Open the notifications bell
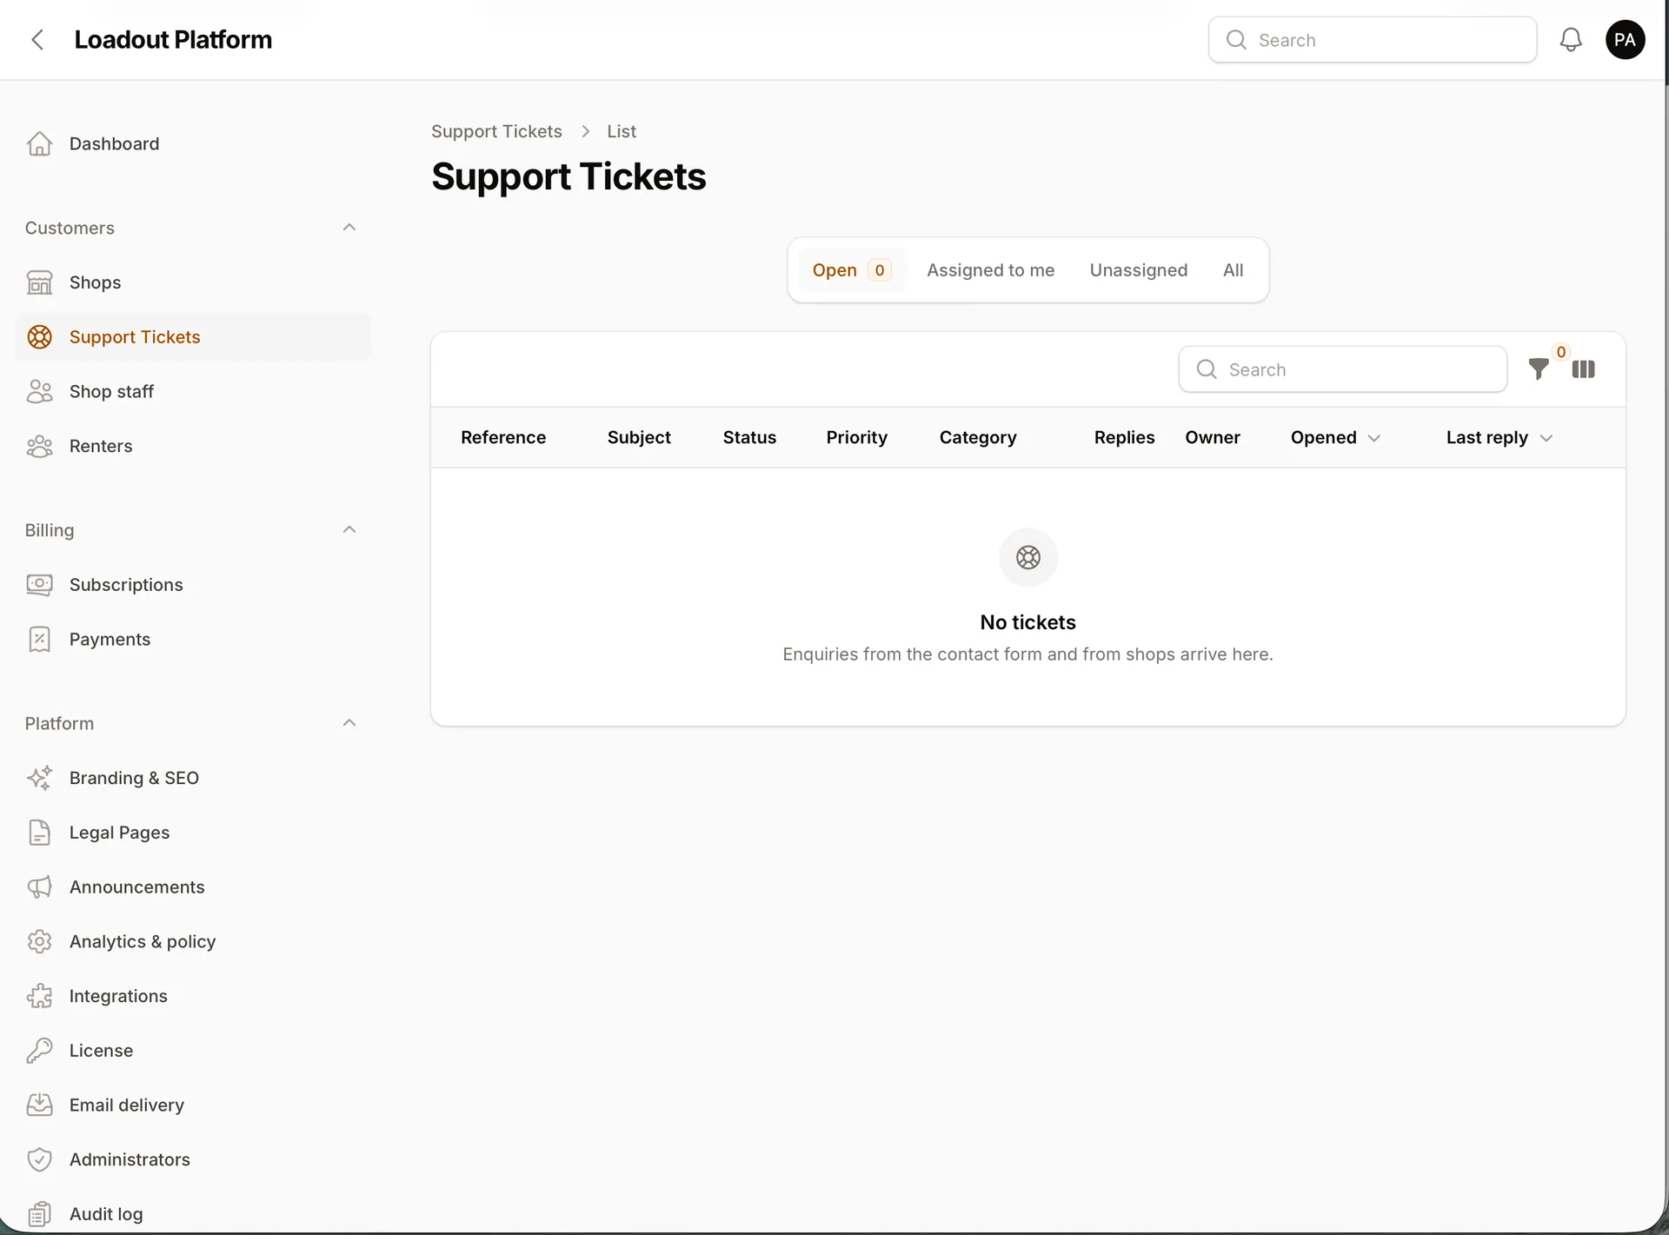Viewport: 1669px width, 1235px height. coord(1571,40)
